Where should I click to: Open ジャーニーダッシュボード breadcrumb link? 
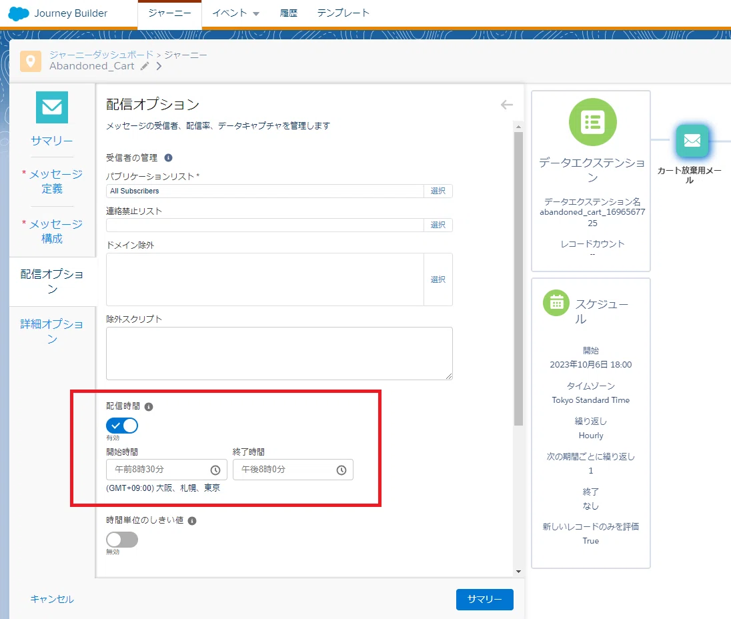101,55
